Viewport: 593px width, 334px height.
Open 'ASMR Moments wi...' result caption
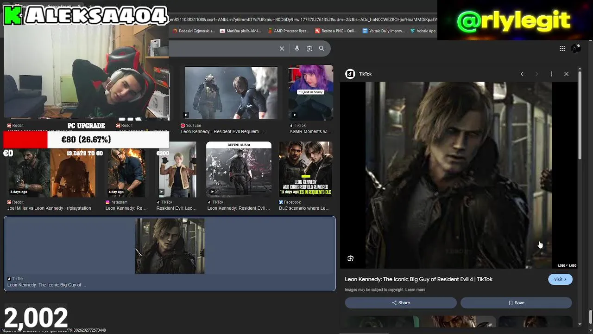pyautogui.click(x=310, y=132)
